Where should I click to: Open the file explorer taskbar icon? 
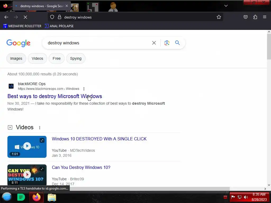[x=52, y=197]
